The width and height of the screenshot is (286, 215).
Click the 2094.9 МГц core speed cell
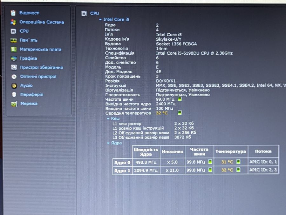pos(146,171)
